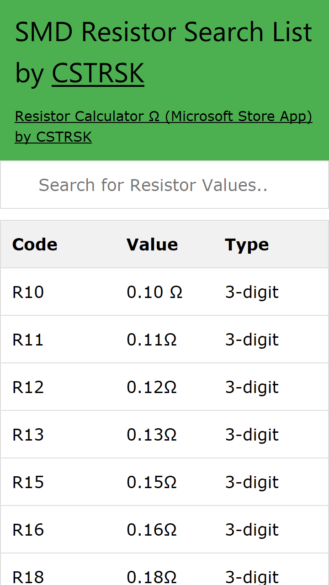Click the Value column header
The height and width of the screenshot is (585, 329).
tap(152, 245)
